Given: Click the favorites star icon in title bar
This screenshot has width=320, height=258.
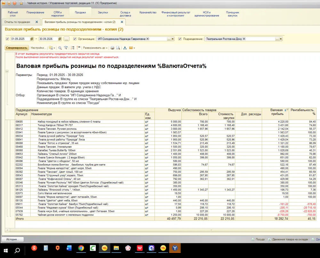Looking at the screenshot, I should point(21,3).
